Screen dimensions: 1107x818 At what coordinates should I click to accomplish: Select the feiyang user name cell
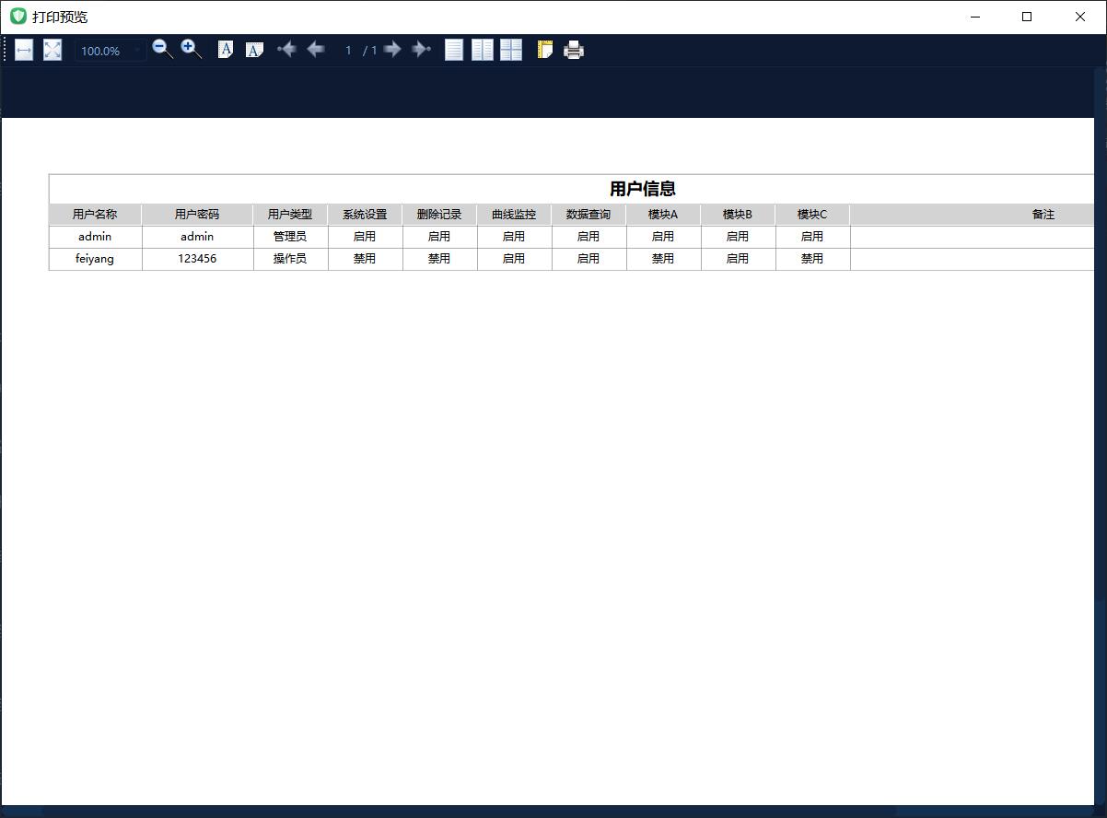95,259
